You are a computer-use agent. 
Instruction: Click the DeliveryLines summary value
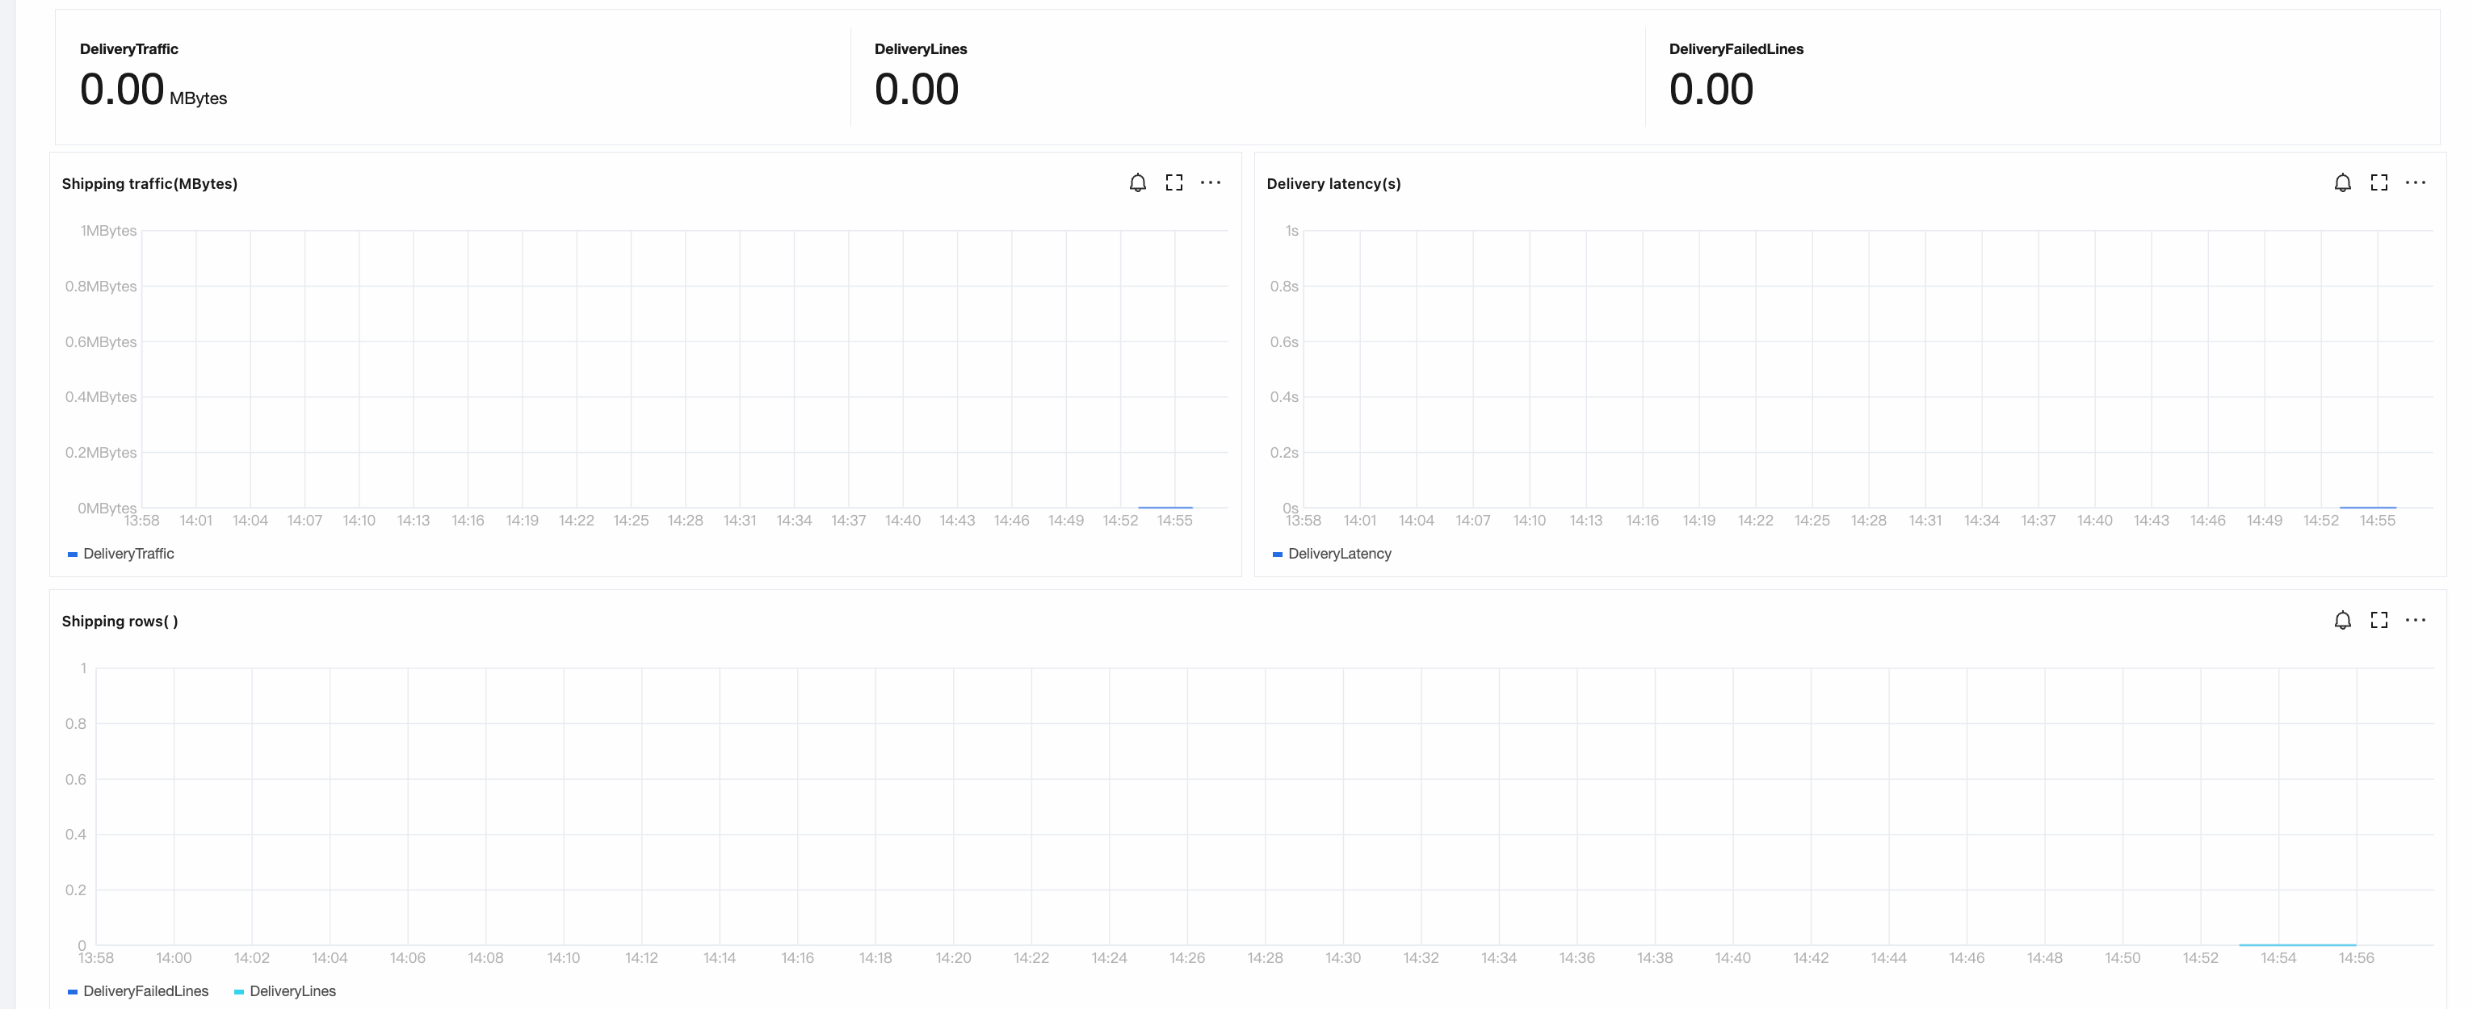pyautogui.click(x=916, y=90)
